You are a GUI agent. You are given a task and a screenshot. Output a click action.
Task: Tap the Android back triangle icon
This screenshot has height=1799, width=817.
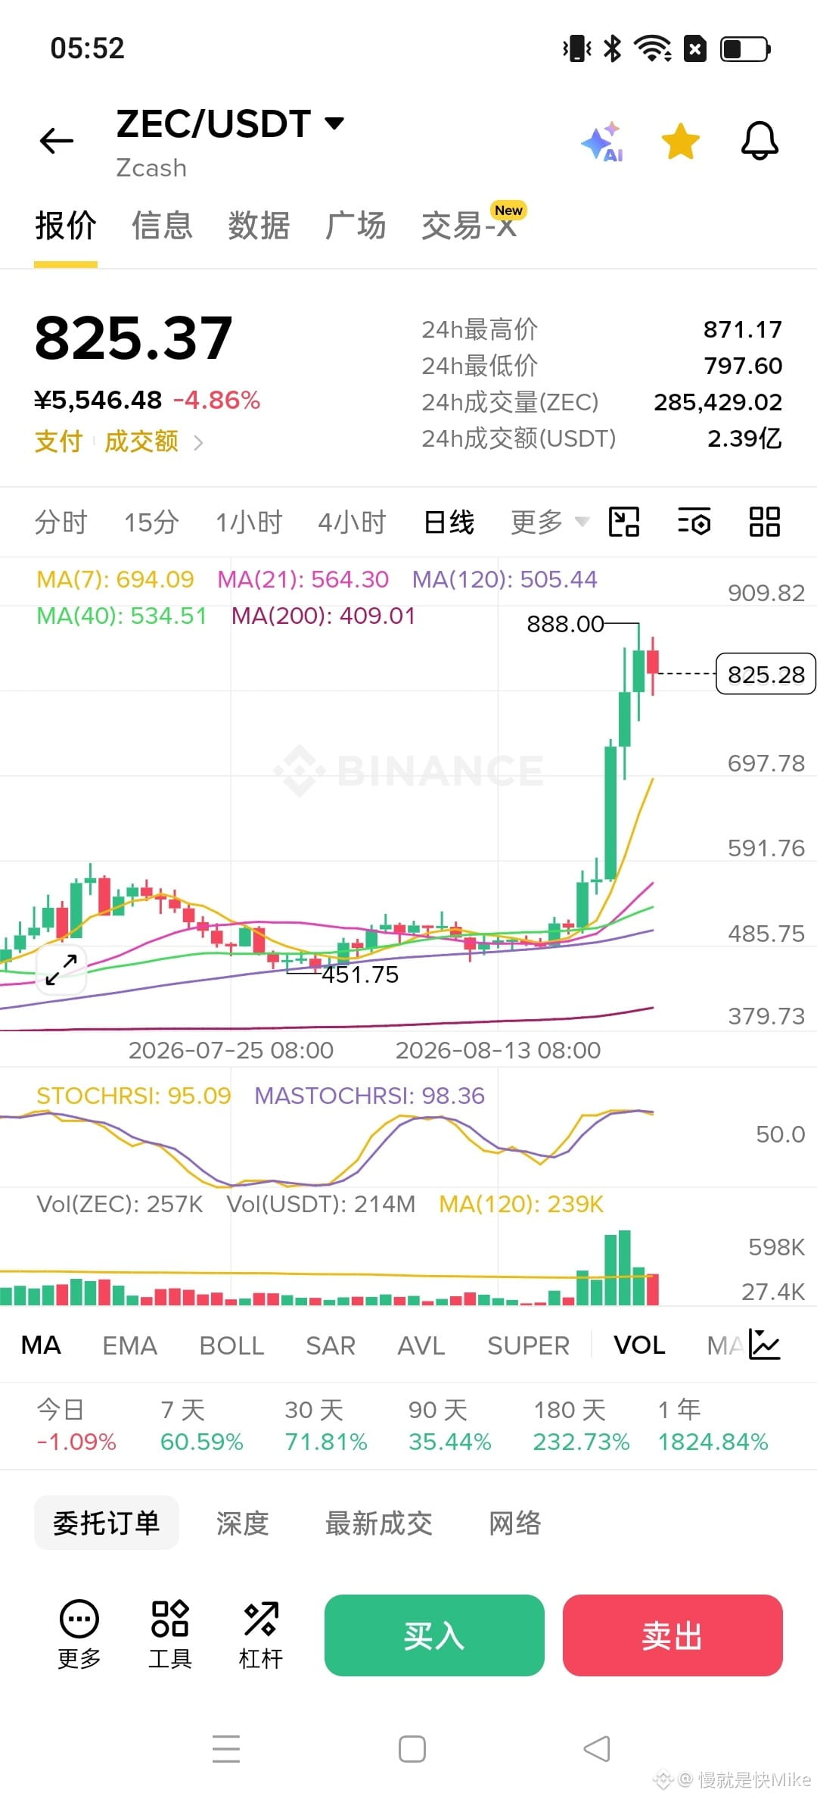pyautogui.click(x=597, y=1749)
